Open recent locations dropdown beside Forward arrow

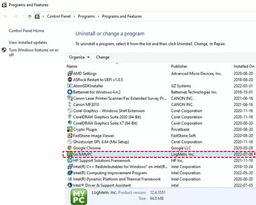[23, 16]
